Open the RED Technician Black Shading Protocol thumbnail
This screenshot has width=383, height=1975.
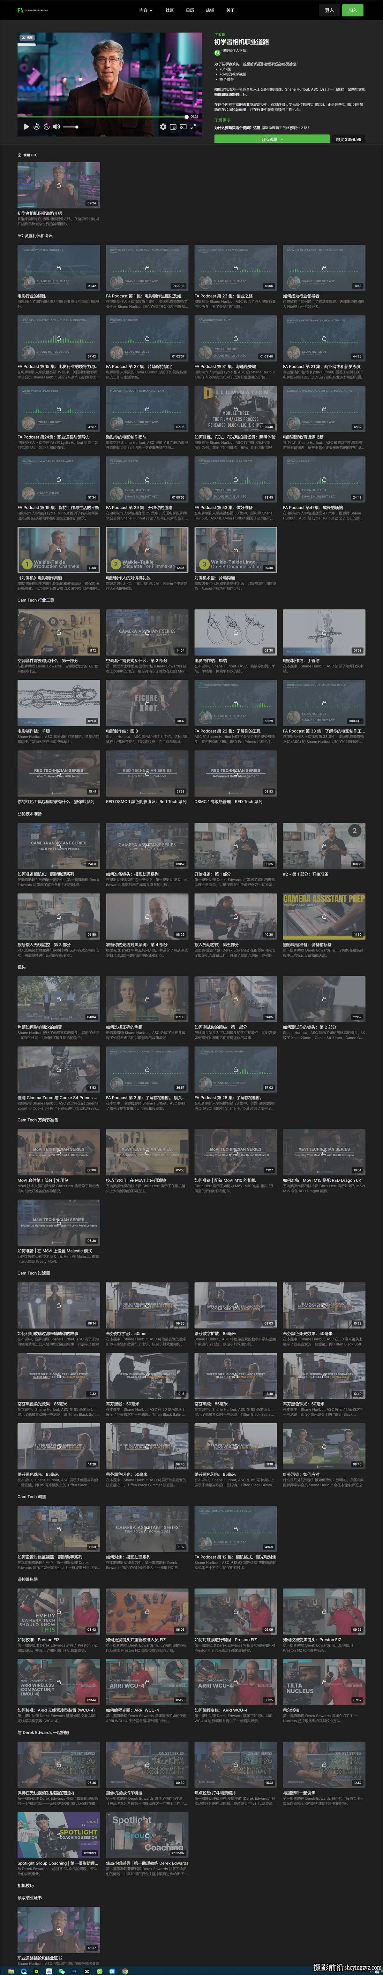point(147,774)
